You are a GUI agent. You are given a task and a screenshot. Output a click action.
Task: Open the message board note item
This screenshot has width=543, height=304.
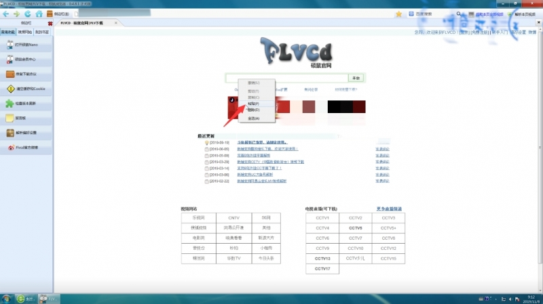coord(26,118)
